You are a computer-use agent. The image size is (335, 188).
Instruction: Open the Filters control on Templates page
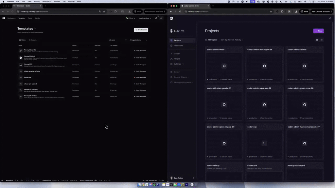[x=22, y=40]
